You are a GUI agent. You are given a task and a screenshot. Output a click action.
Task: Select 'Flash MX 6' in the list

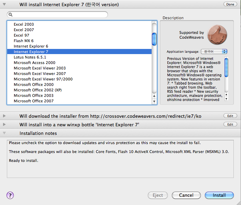pyautogui.click(x=79, y=41)
